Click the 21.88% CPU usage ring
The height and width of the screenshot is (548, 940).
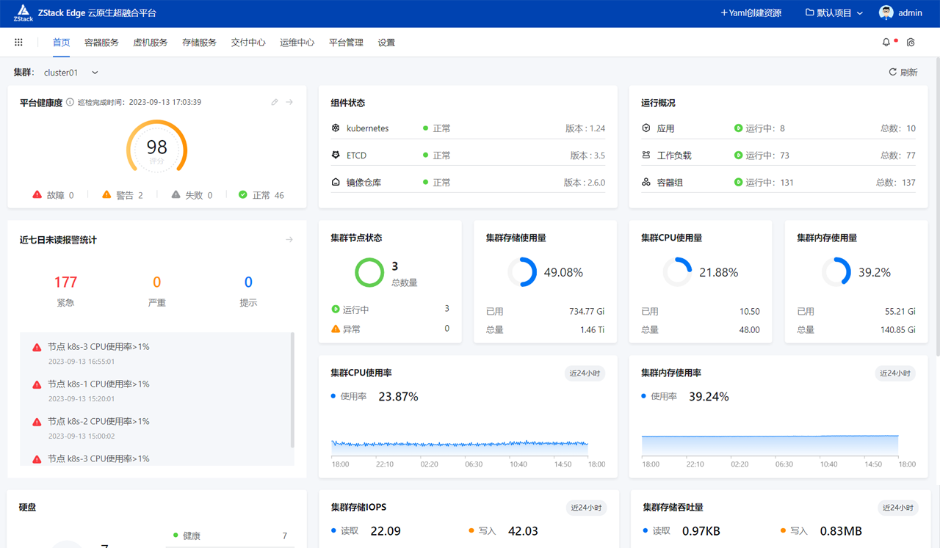(677, 272)
